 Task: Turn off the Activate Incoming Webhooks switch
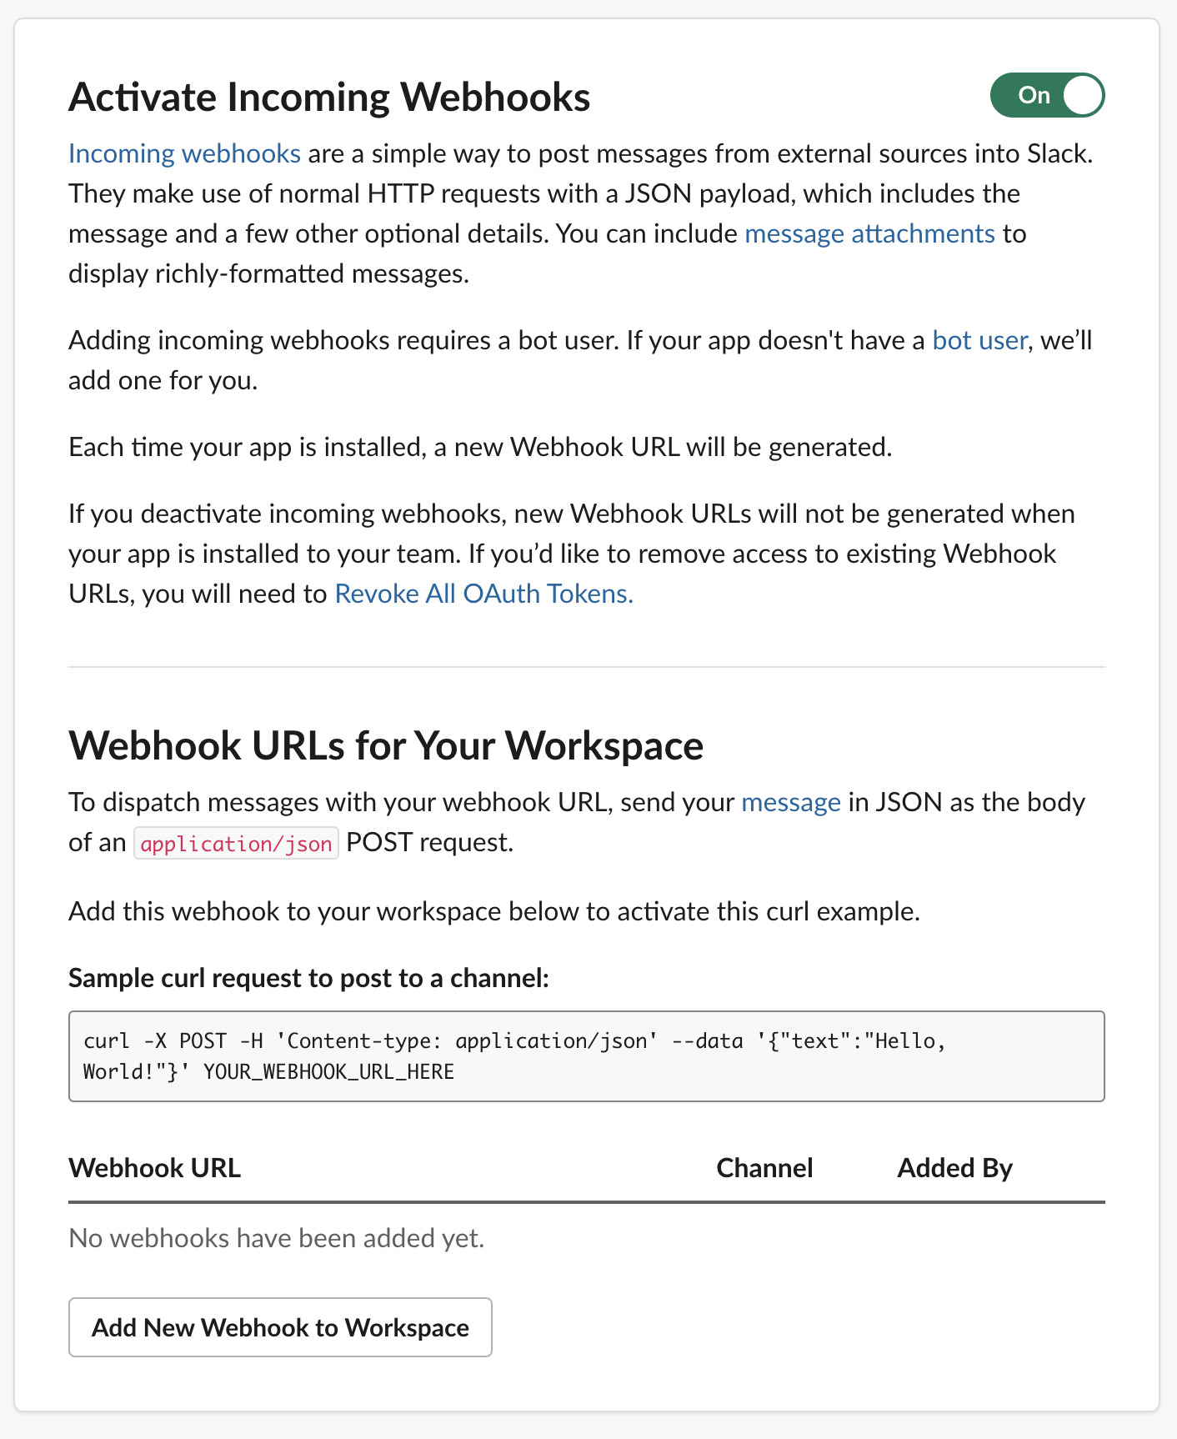[1047, 95]
